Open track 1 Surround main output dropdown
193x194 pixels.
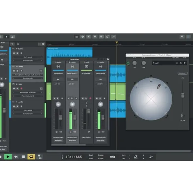[28, 61]
